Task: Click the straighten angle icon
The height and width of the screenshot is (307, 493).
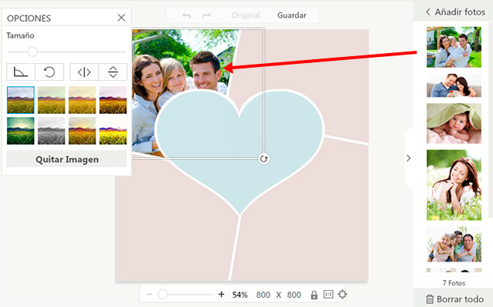Action: 21,72
